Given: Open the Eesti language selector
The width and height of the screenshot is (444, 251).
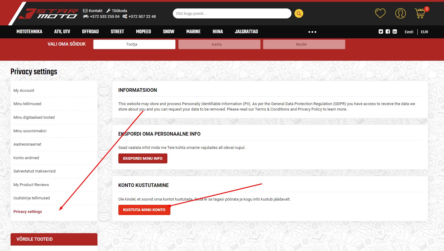Looking at the screenshot, I should click(409, 32).
